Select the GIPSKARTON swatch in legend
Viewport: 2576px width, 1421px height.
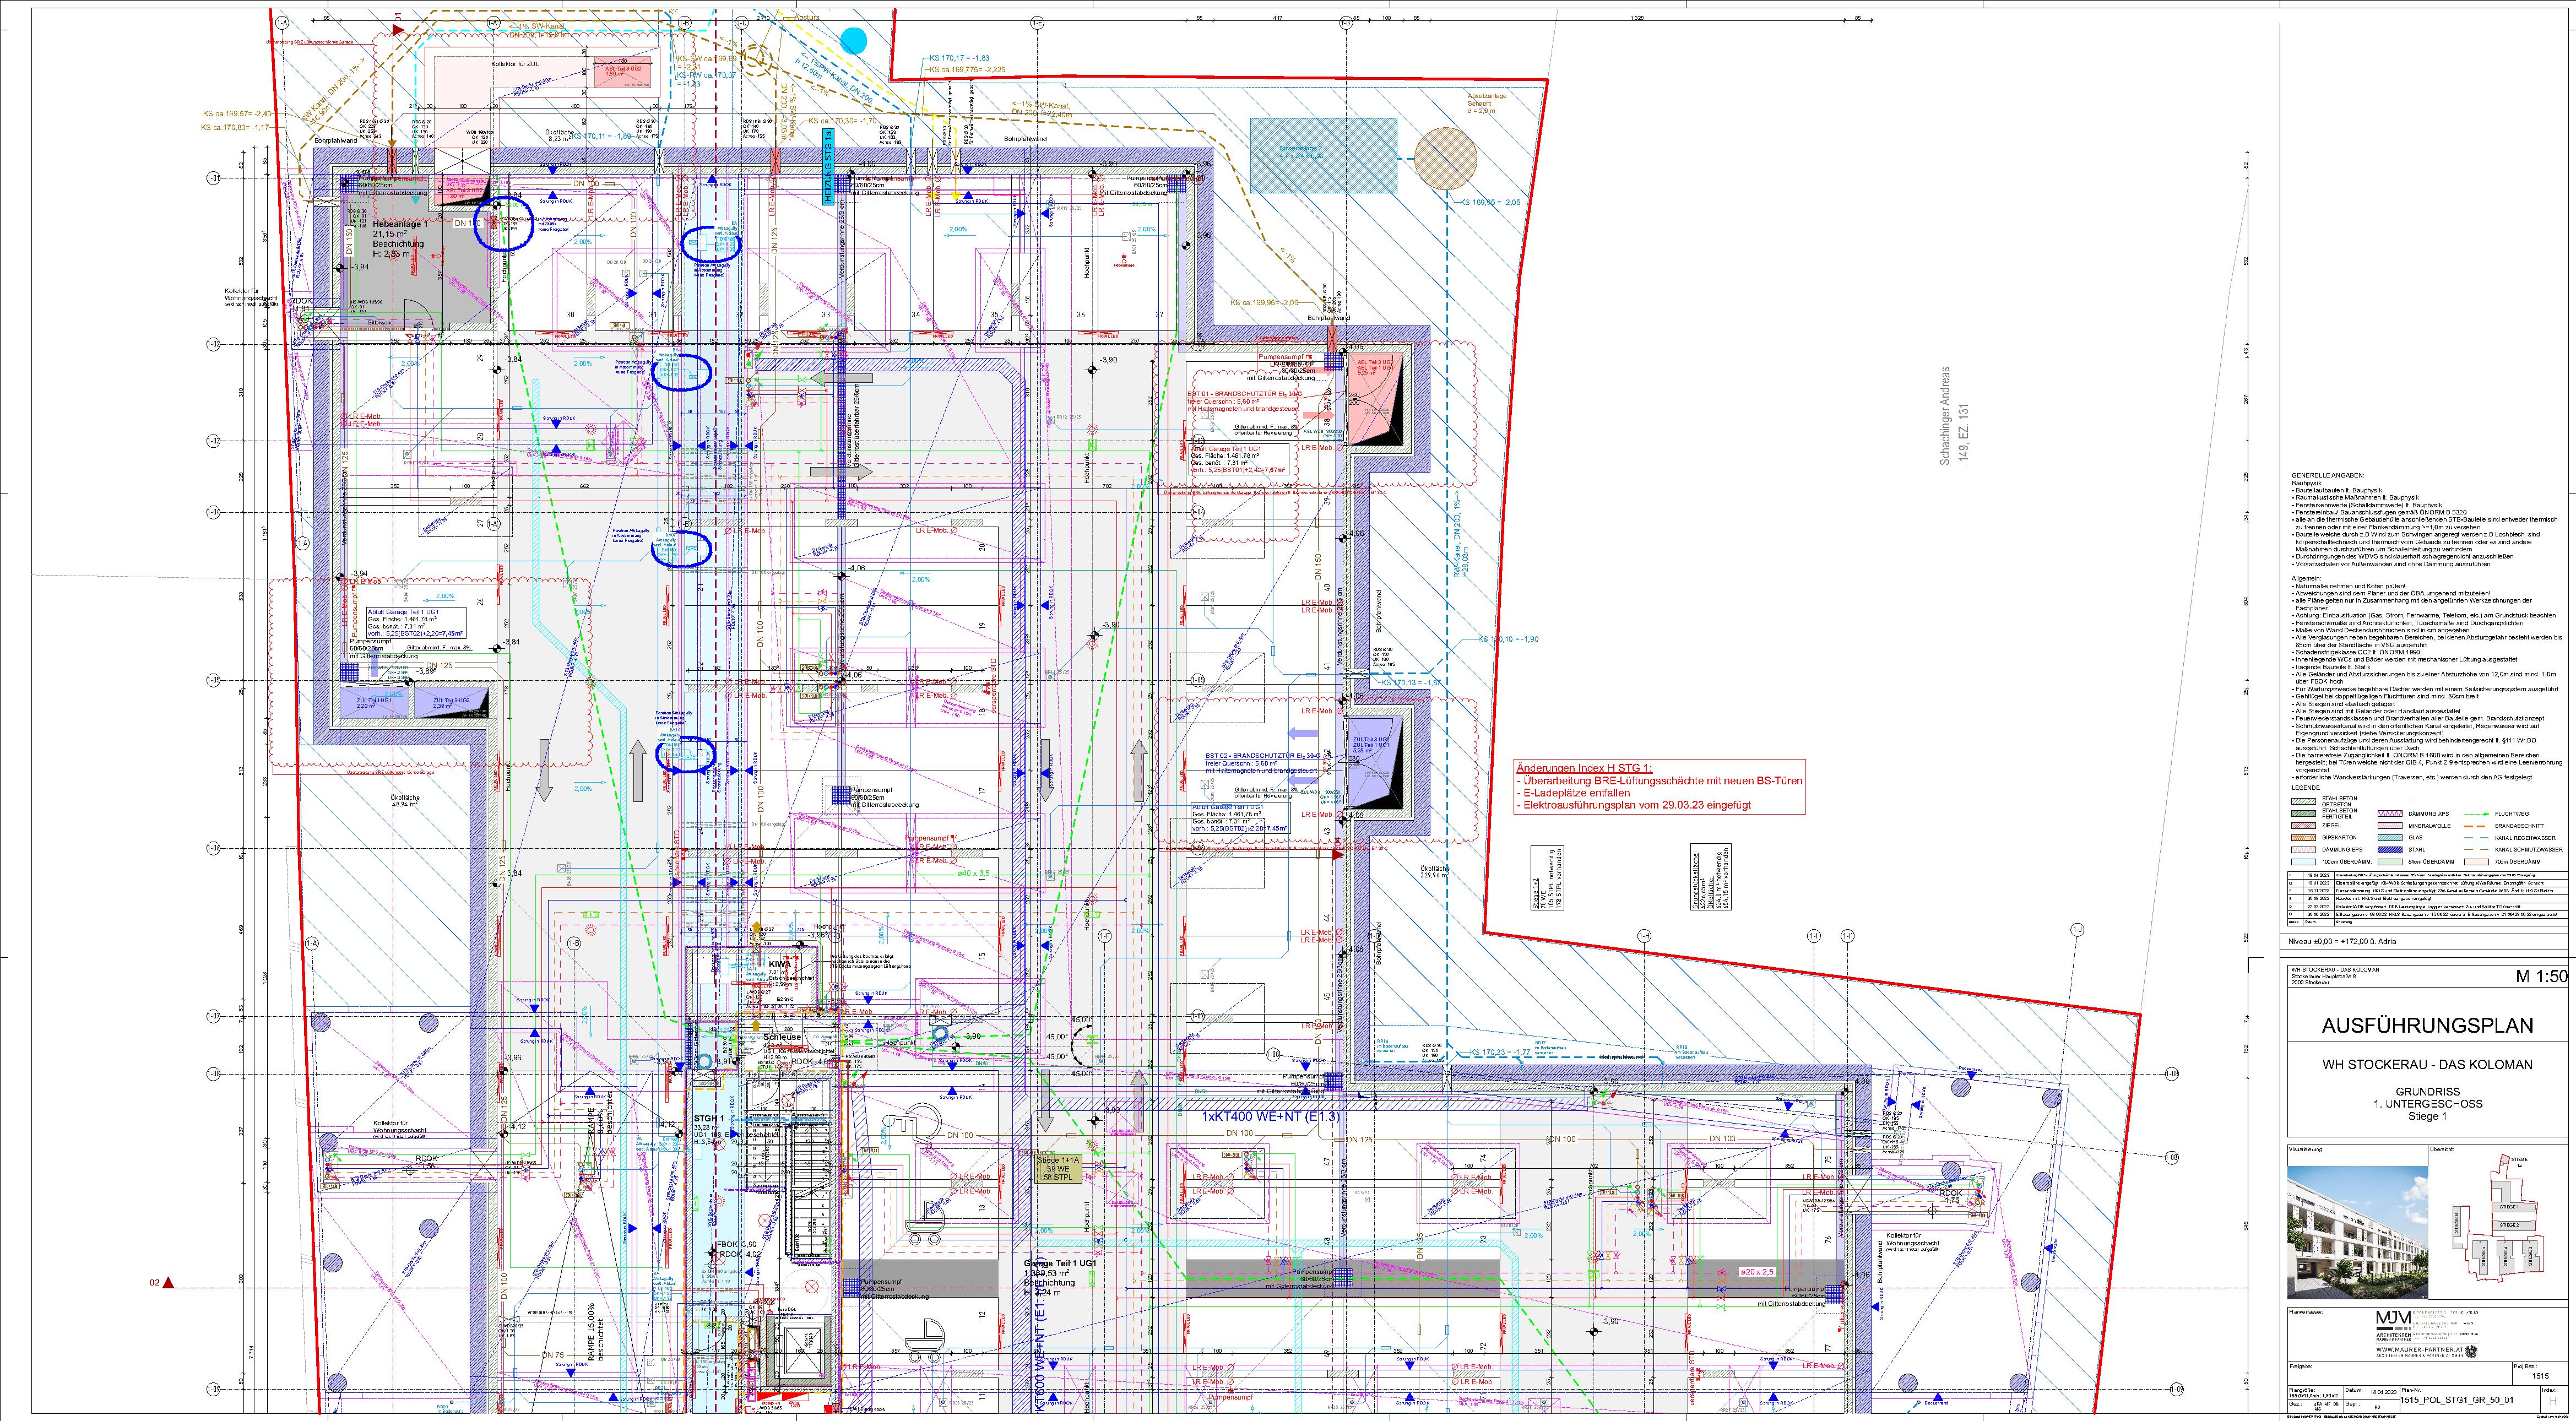(2305, 837)
